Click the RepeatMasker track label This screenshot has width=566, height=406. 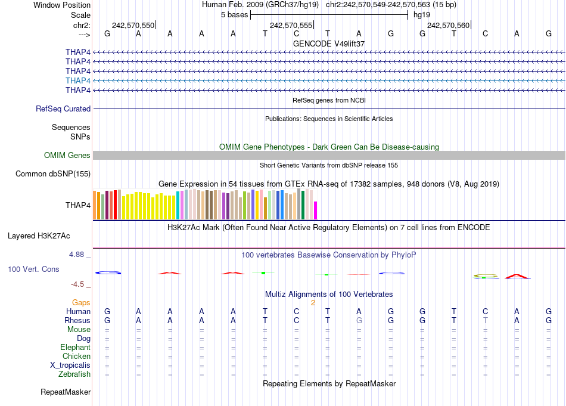point(66,392)
